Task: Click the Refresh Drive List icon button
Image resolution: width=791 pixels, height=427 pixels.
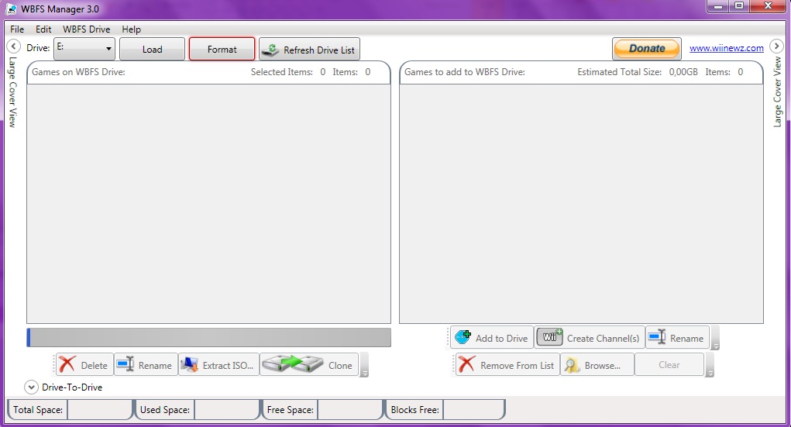Action: pos(309,50)
